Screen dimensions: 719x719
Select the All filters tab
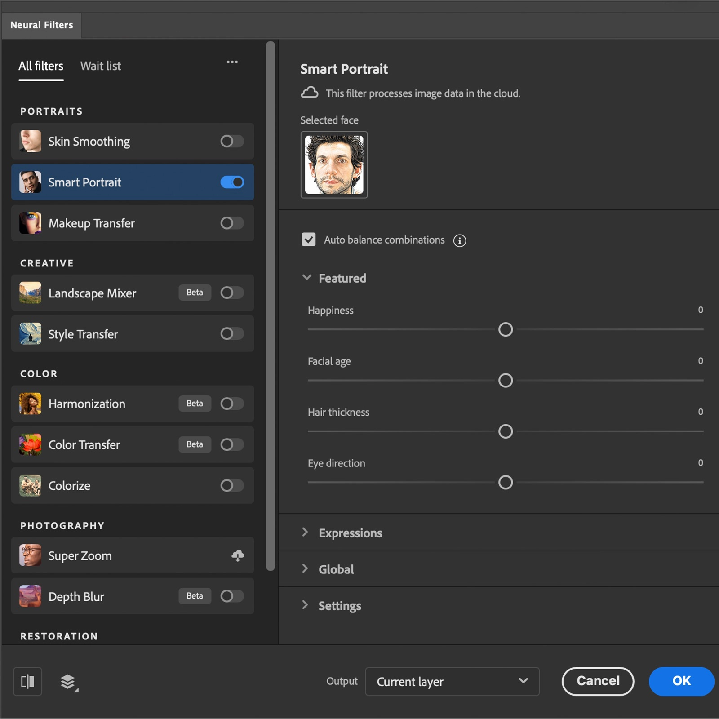[41, 66]
